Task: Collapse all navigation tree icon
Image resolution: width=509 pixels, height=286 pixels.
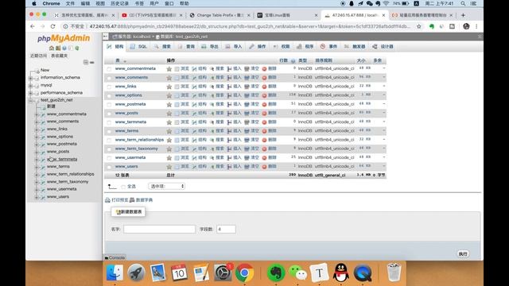Action: (86, 62)
